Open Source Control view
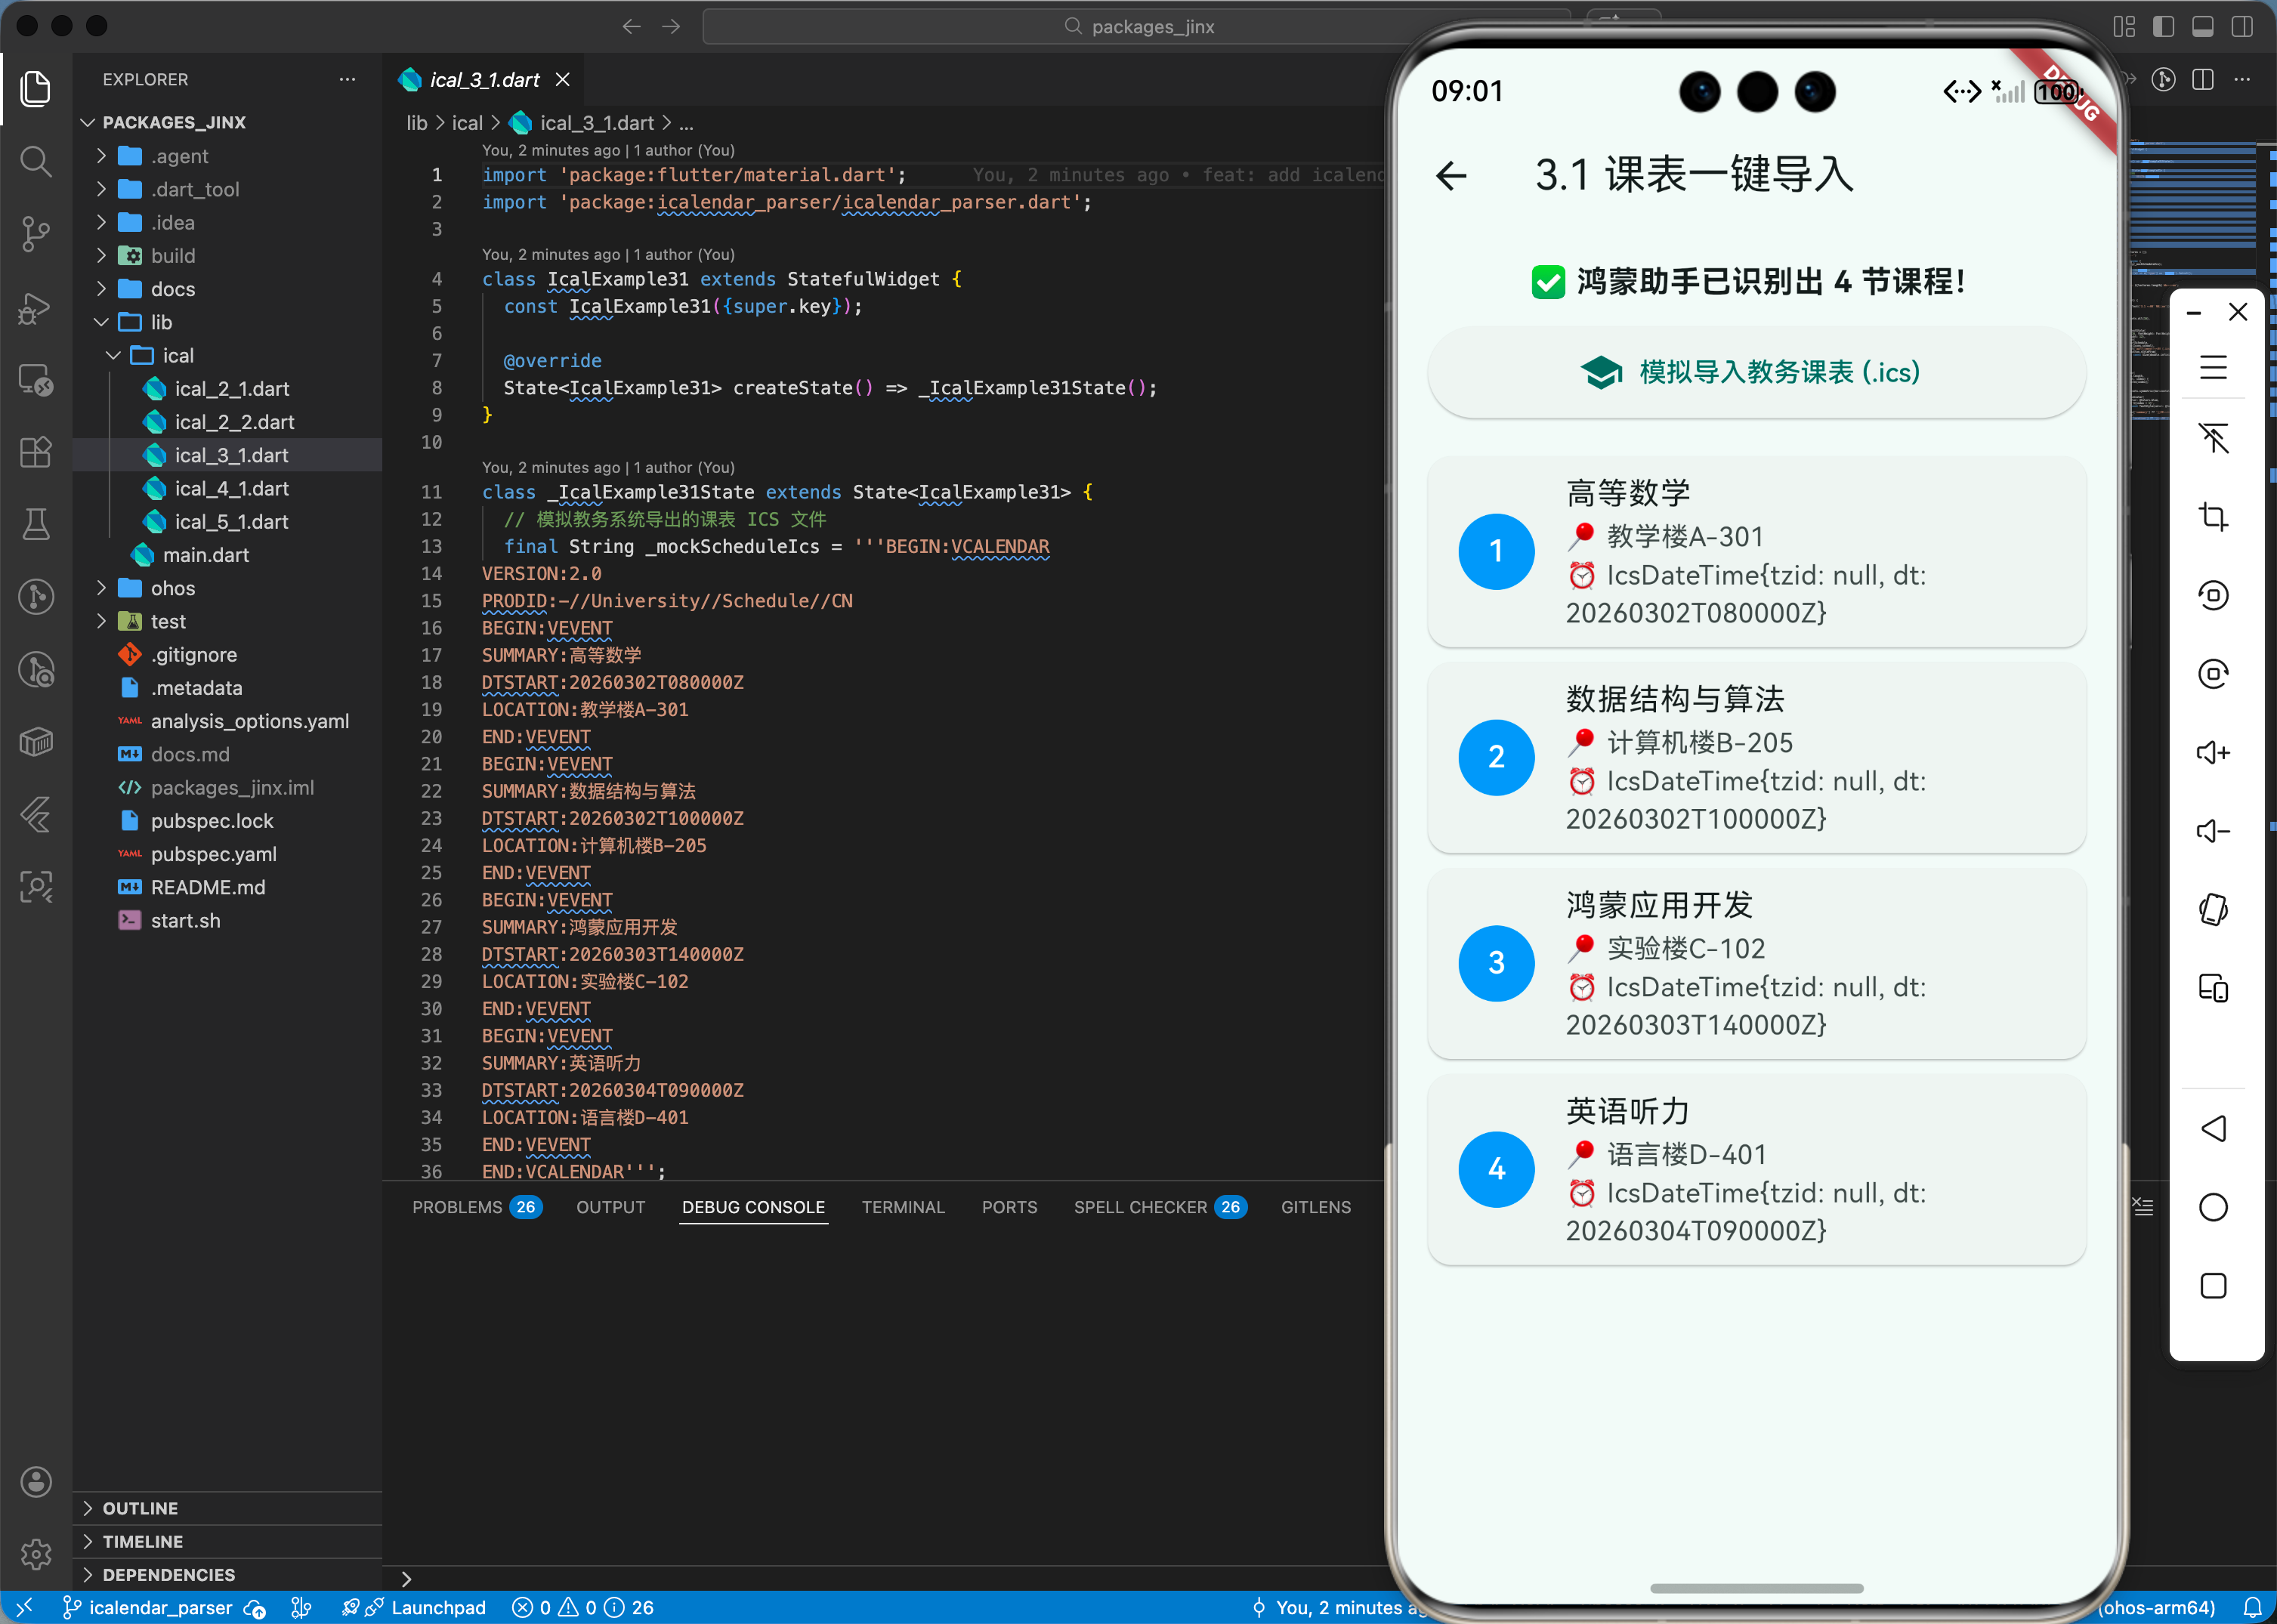2277x1624 pixels. (x=36, y=234)
